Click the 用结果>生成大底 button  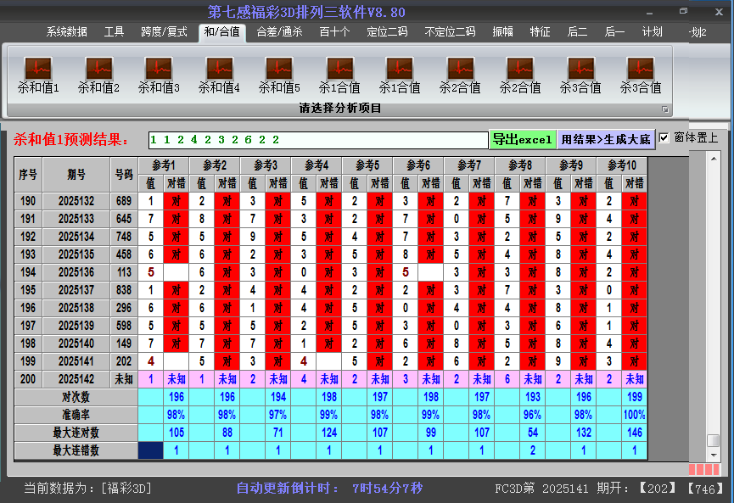[606, 139]
